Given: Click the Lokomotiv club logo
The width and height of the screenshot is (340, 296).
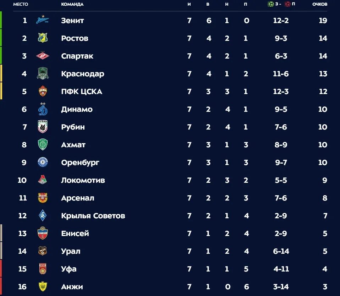Looking at the screenshot, I should tap(43, 180).
